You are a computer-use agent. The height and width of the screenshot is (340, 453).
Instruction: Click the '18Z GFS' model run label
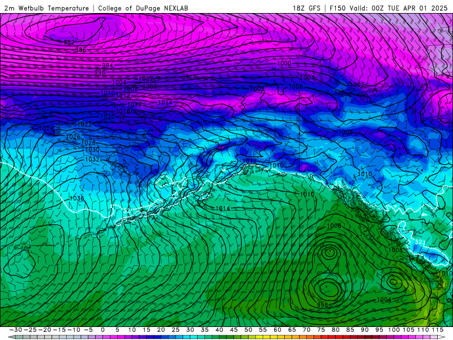click(306, 8)
